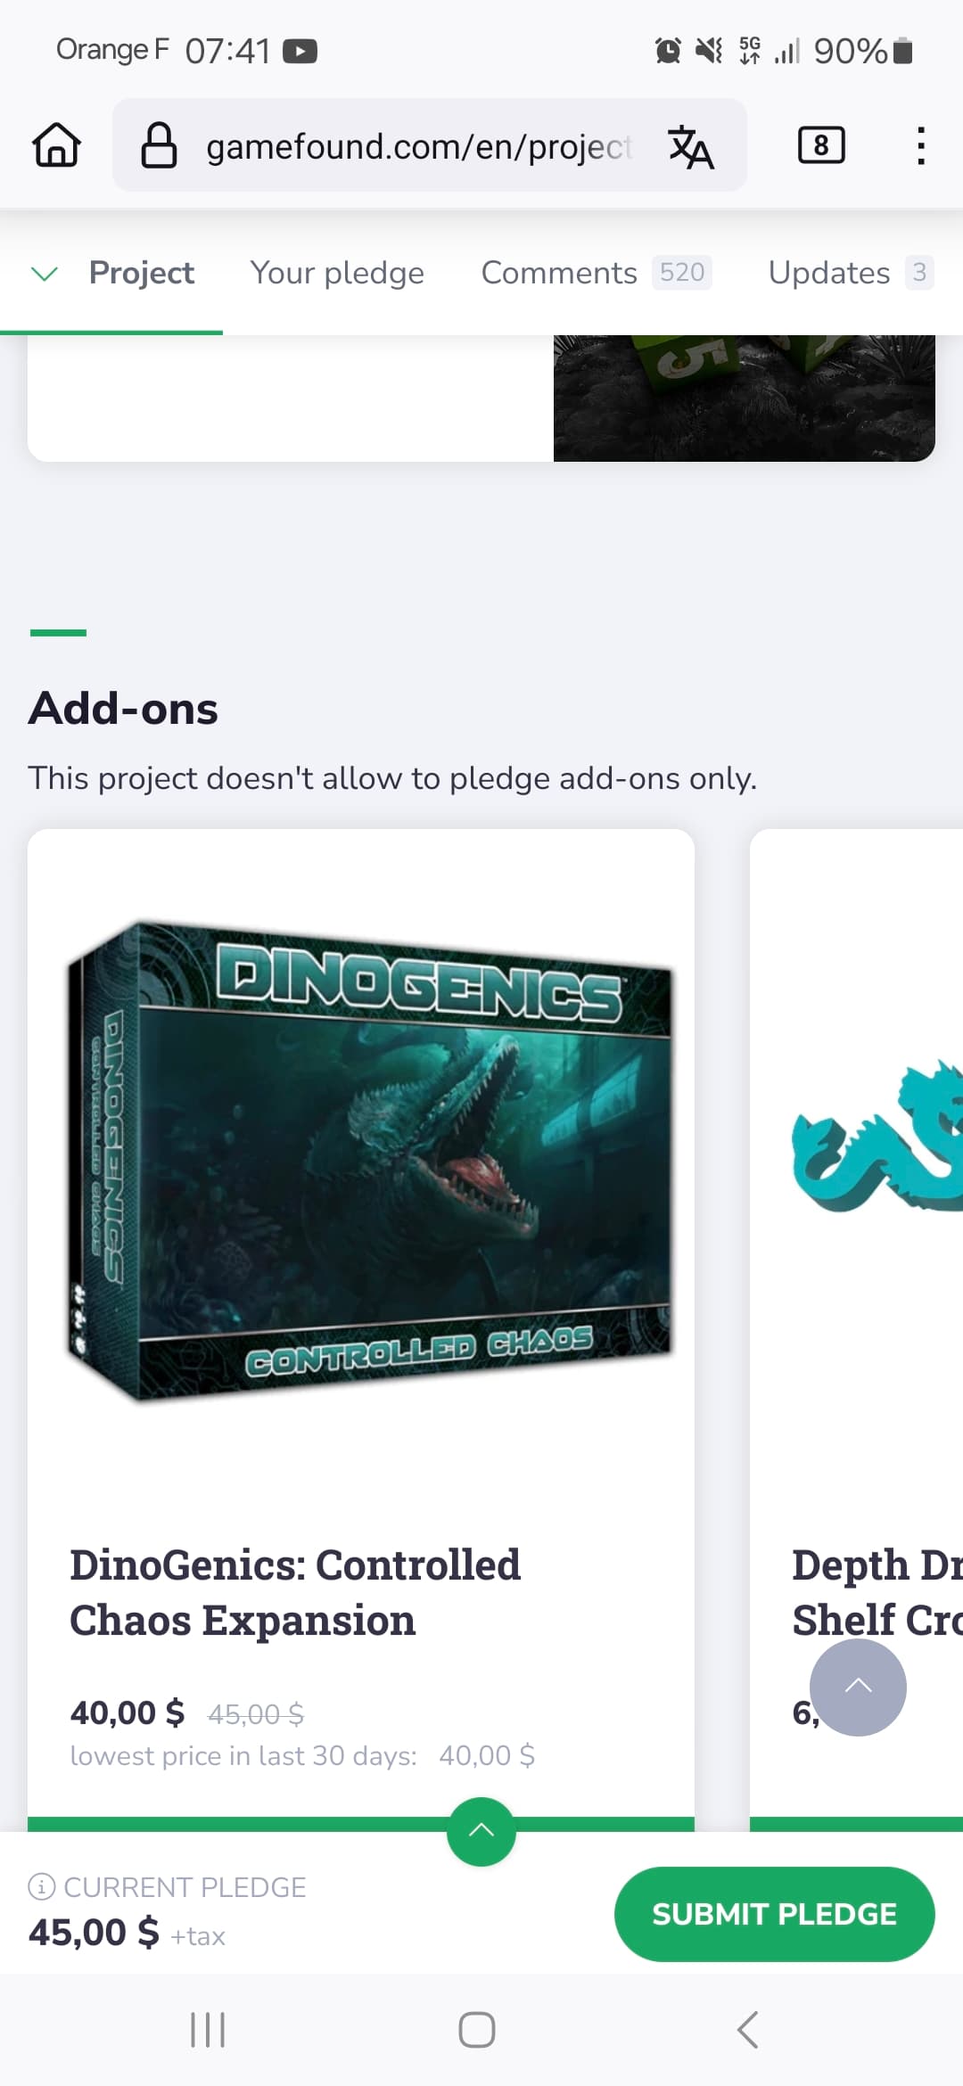The image size is (963, 2086).
Task: Tap the lock site-security icon
Action: [160, 145]
